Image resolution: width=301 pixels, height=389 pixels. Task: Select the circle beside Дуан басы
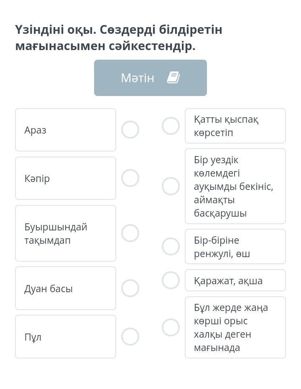pyautogui.click(x=130, y=288)
